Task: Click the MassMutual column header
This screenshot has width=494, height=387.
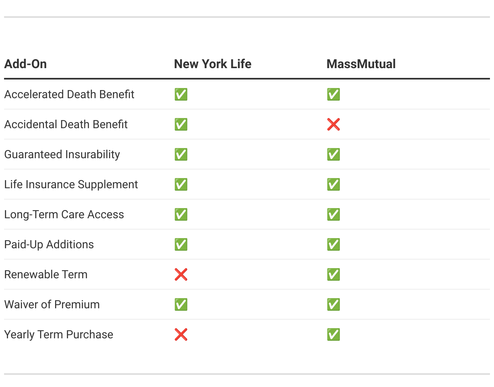Action: click(361, 64)
